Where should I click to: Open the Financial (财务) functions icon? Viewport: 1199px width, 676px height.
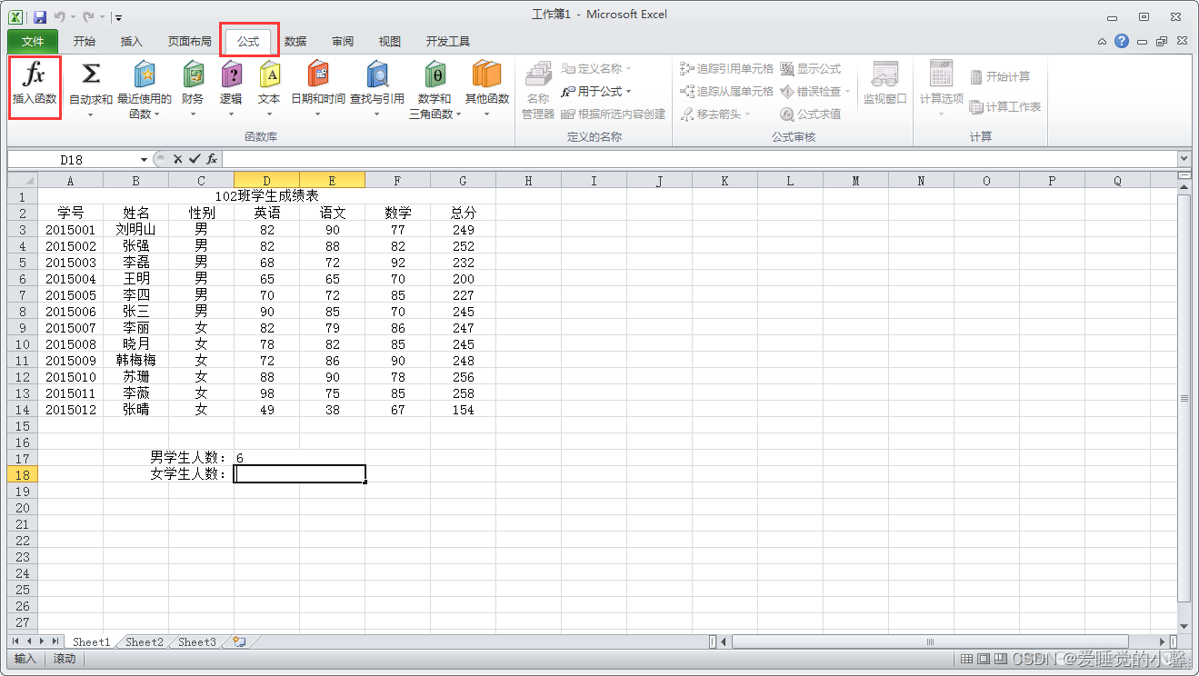point(193,75)
